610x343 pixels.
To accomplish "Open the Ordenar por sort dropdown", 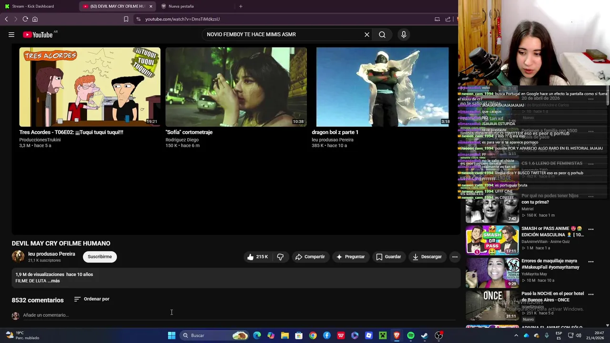I will pyautogui.click(x=92, y=299).
